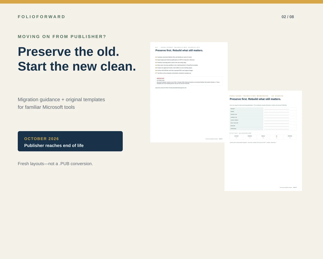This screenshot has width=323, height=259.
Task: Click "Use one copy for each recurring publication" note
Action: [x=258, y=105]
